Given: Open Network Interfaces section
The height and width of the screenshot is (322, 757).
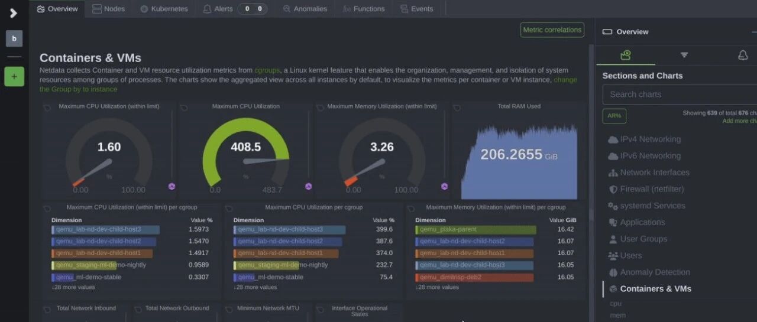Looking at the screenshot, I should (x=649, y=173).
